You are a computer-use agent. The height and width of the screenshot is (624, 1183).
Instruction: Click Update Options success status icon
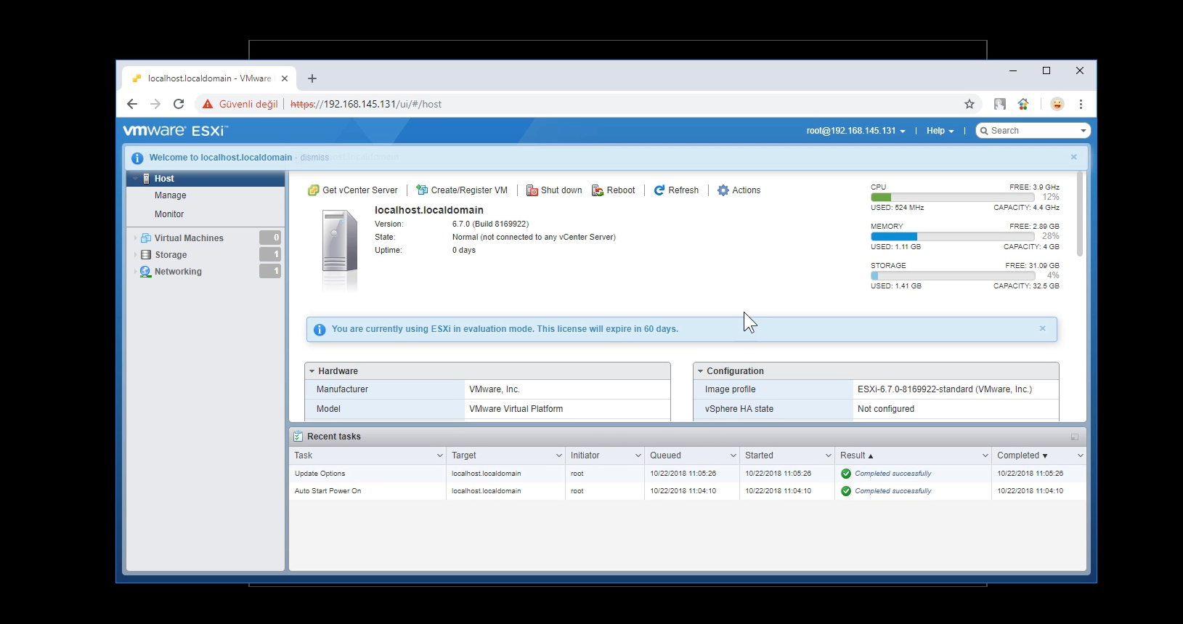pos(846,474)
